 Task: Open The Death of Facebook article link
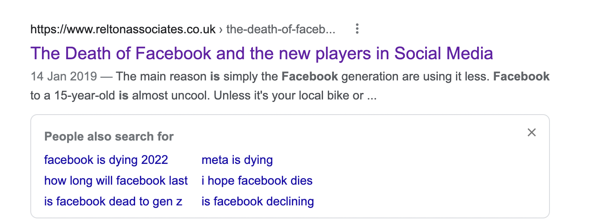[x=262, y=54]
